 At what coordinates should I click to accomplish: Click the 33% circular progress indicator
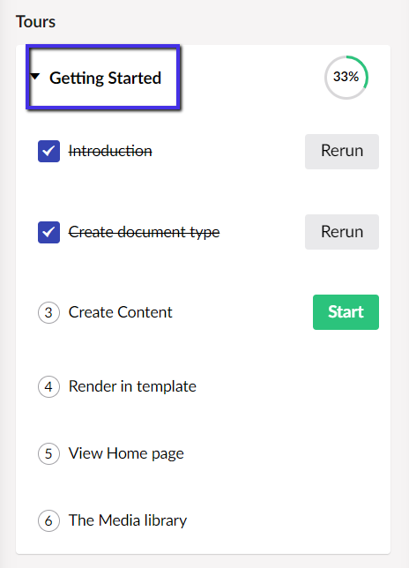pyautogui.click(x=346, y=77)
